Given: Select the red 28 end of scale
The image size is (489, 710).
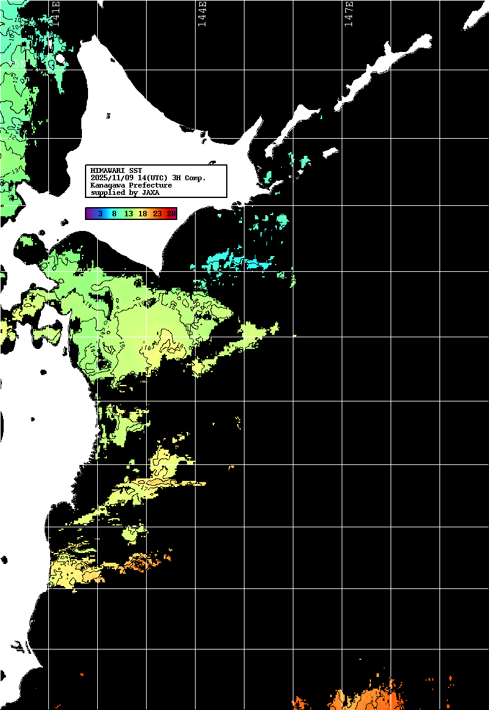Looking at the screenshot, I should [172, 214].
